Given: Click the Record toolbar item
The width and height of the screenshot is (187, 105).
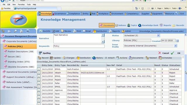Looking at the screenshot, I should pos(43,58).
